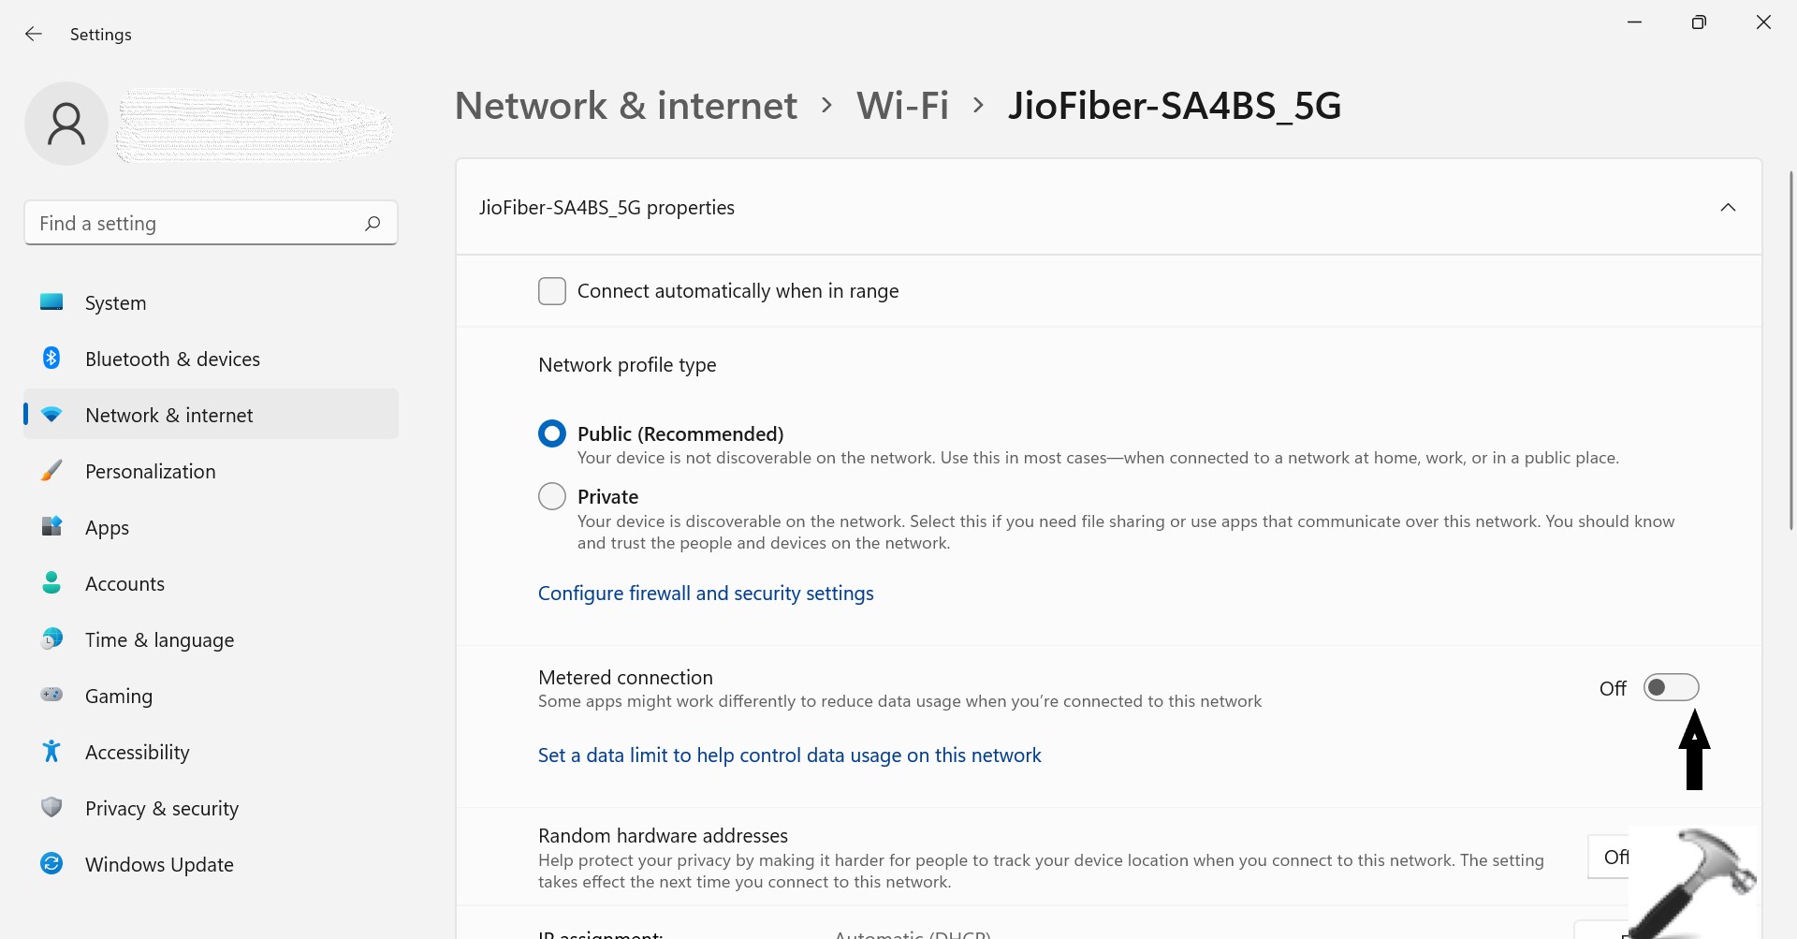Image resolution: width=1797 pixels, height=939 pixels.
Task: Click the Accessibility figure icon
Action: [51, 752]
